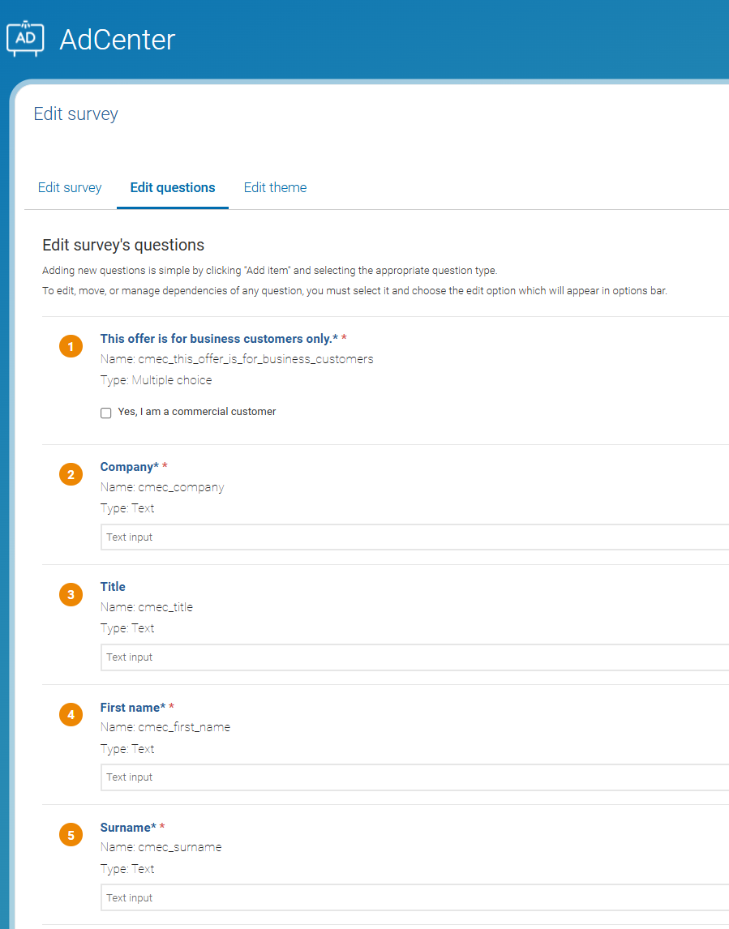
Task: Click the Title question heading
Action: pos(113,587)
